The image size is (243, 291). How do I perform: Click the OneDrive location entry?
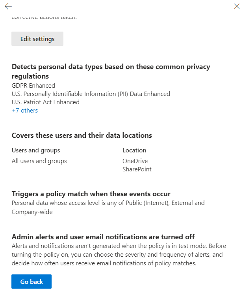pyautogui.click(x=135, y=161)
